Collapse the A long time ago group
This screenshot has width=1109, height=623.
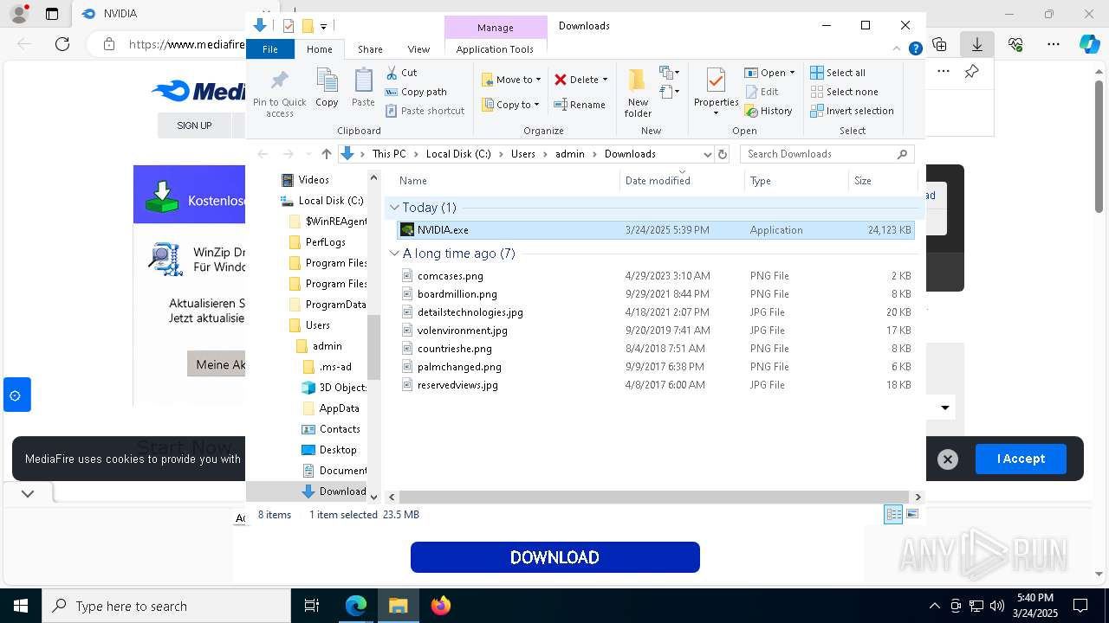394,254
